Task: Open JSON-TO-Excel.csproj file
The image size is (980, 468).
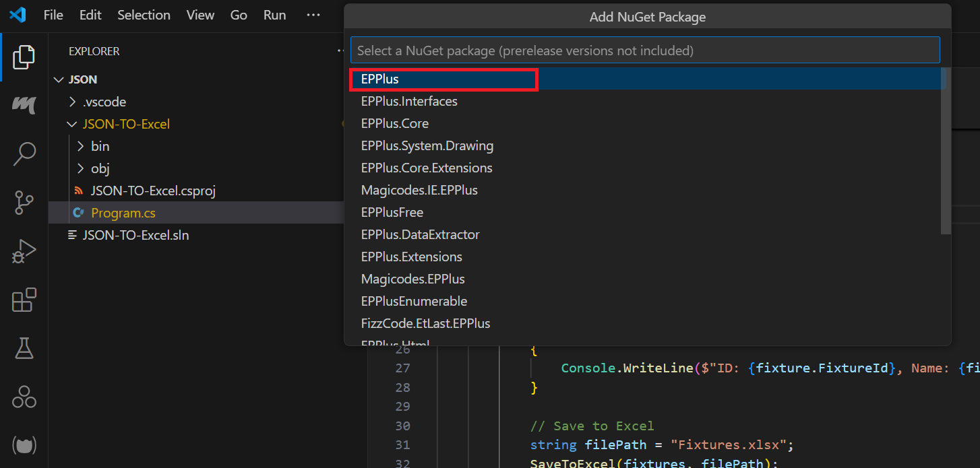Action: tap(153, 191)
